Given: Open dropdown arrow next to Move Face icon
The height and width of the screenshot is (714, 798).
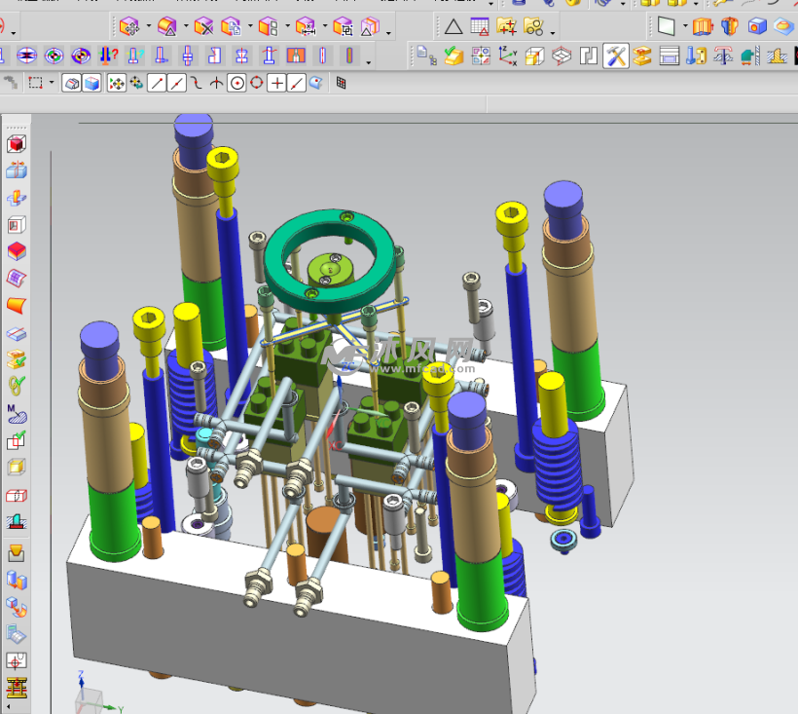Looking at the screenshot, I should coord(148,26).
